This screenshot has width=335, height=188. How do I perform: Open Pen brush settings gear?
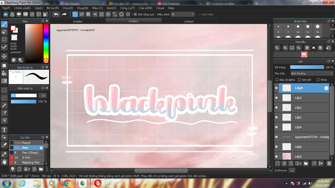click(41, 148)
